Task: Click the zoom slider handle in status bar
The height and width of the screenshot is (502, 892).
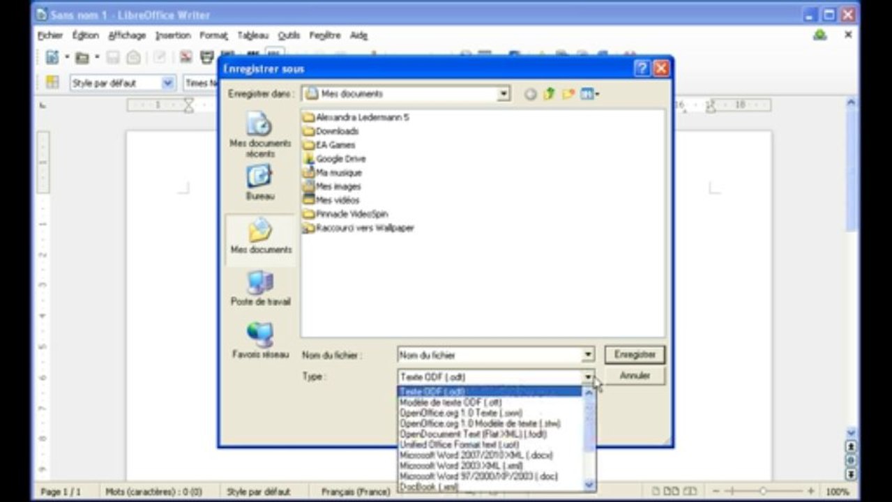Action: (762, 492)
